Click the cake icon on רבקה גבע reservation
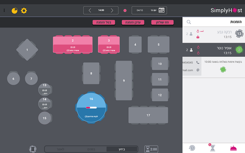This screenshot has height=153, width=245. (198, 37)
